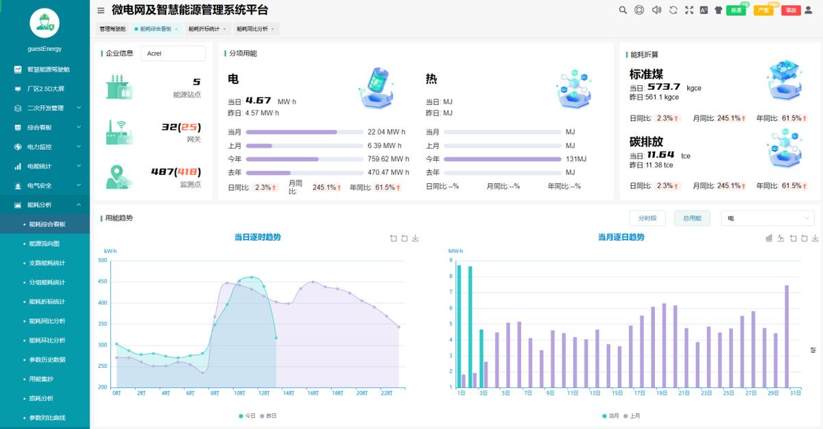The width and height of the screenshot is (823, 429).
Task: Select 能耗综合看板 in the sidebar submenu
Action: click(x=45, y=224)
